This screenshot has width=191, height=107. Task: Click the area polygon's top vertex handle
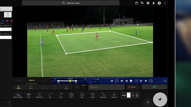tap(110, 31)
